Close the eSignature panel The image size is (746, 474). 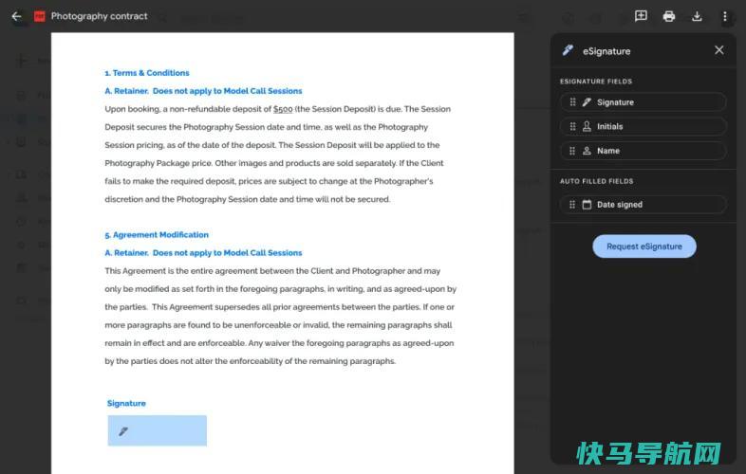pyautogui.click(x=718, y=50)
